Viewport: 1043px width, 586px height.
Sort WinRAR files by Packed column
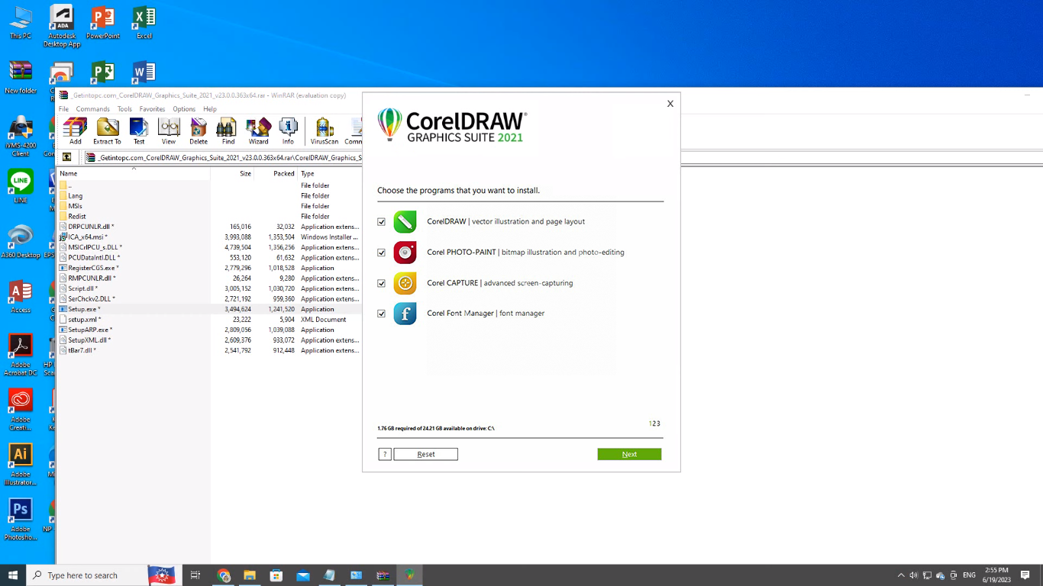click(x=276, y=174)
